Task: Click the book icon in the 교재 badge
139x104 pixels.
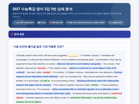Action: click(x=15, y=23)
